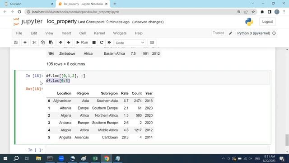Click the Python 3 (ipykernel) label
The image size is (289, 163).
click(x=254, y=33)
